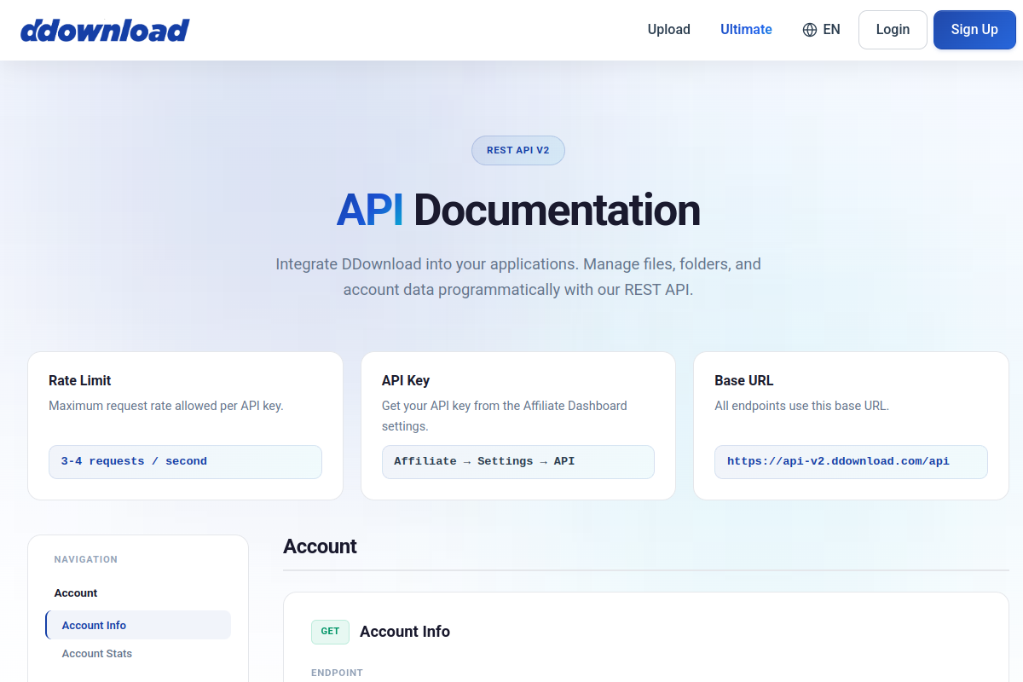Click the Base URL card title
Screen dimensions: 1023x682
[744, 381]
